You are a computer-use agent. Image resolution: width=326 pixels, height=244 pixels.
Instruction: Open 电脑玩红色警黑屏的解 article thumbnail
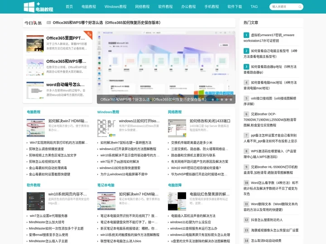pyautogui.click(x=177, y=201)
